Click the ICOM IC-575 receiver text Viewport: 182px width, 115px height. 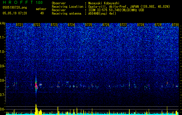tap(116, 10)
